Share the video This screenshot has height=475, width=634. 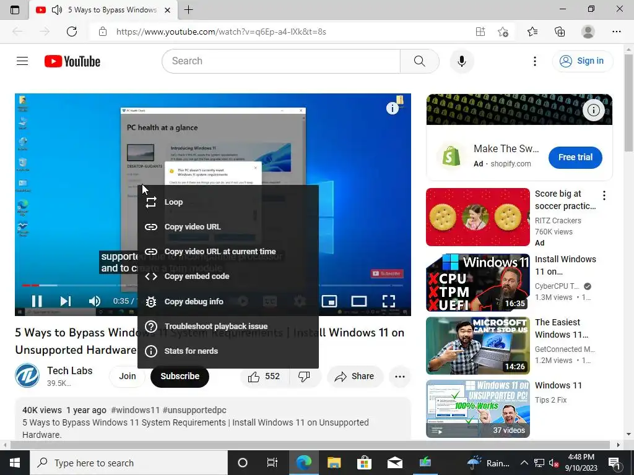point(355,377)
